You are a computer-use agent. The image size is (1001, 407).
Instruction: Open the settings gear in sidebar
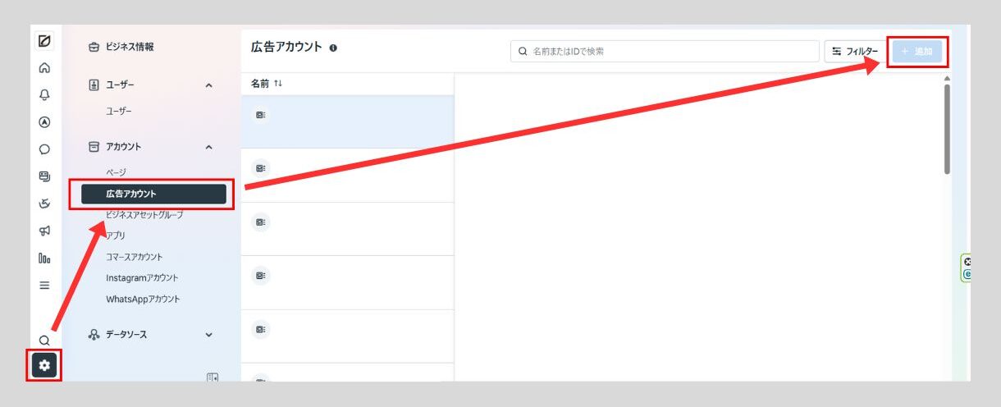[x=44, y=365]
